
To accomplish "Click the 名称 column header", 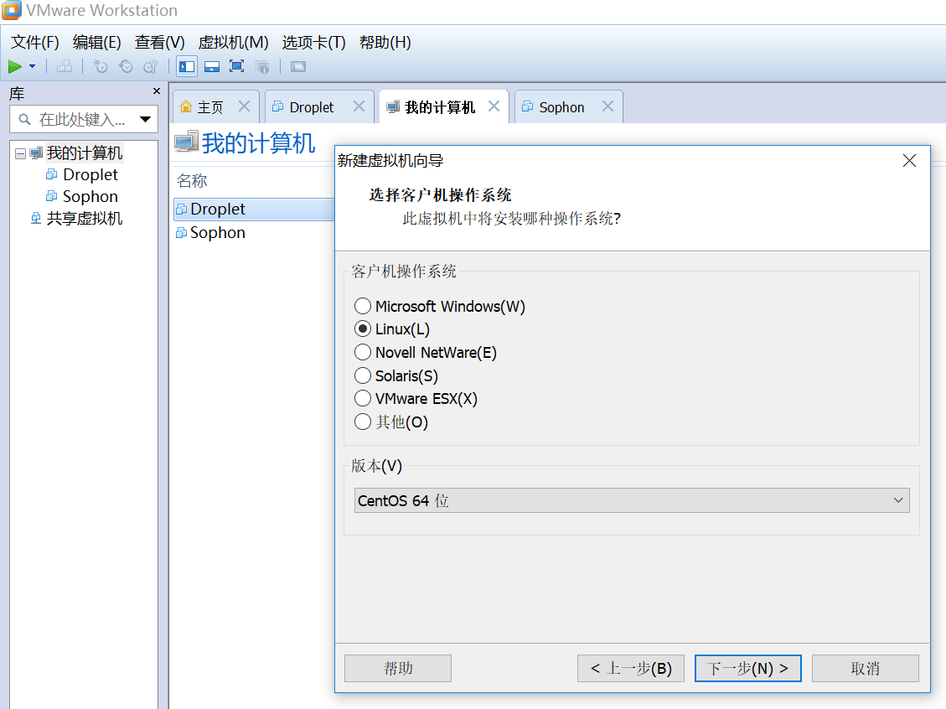I will [x=192, y=180].
